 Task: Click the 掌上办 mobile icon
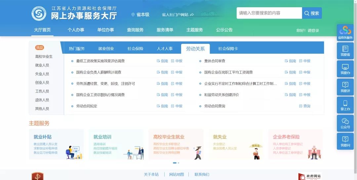[x=345, y=105]
